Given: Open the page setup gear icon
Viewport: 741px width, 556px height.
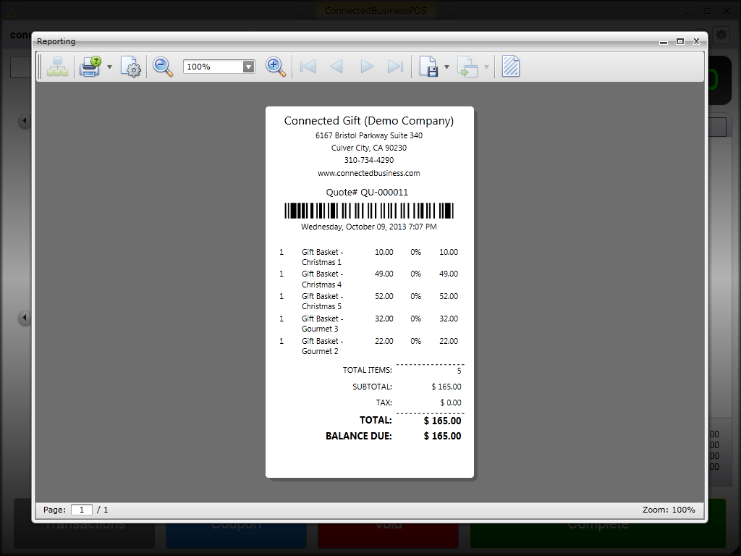Looking at the screenshot, I should point(131,67).
